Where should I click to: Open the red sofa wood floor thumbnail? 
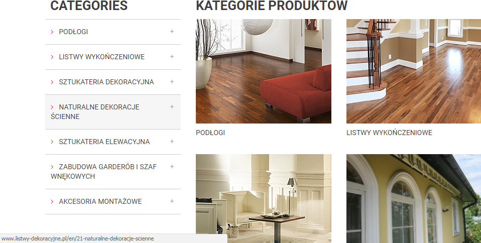(264, 71)
